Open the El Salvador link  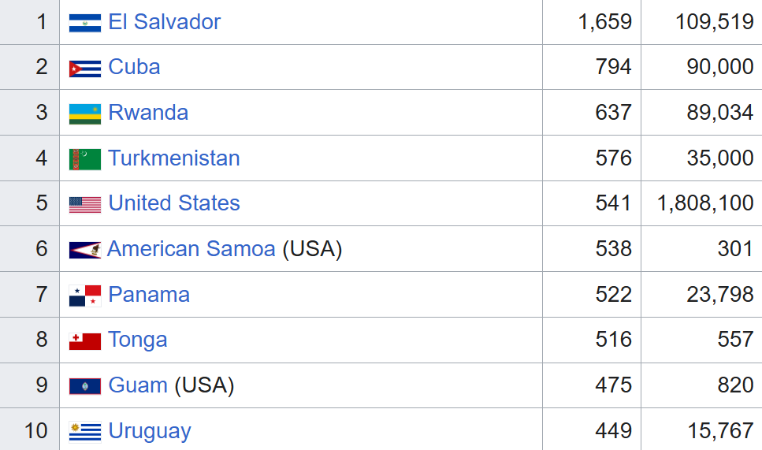click(164, 22)
